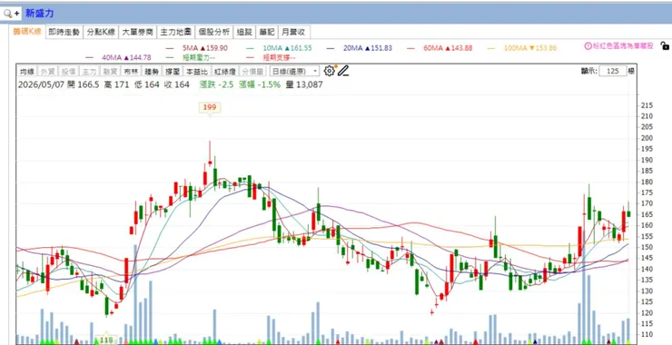Image resolution: width=672 pixels, height=345 pixels.
Task: Open the 分點K線 tab
Action: pos(101,32)
